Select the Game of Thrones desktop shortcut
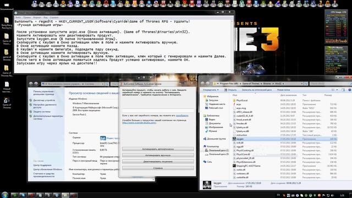 [x=7, y=103]
